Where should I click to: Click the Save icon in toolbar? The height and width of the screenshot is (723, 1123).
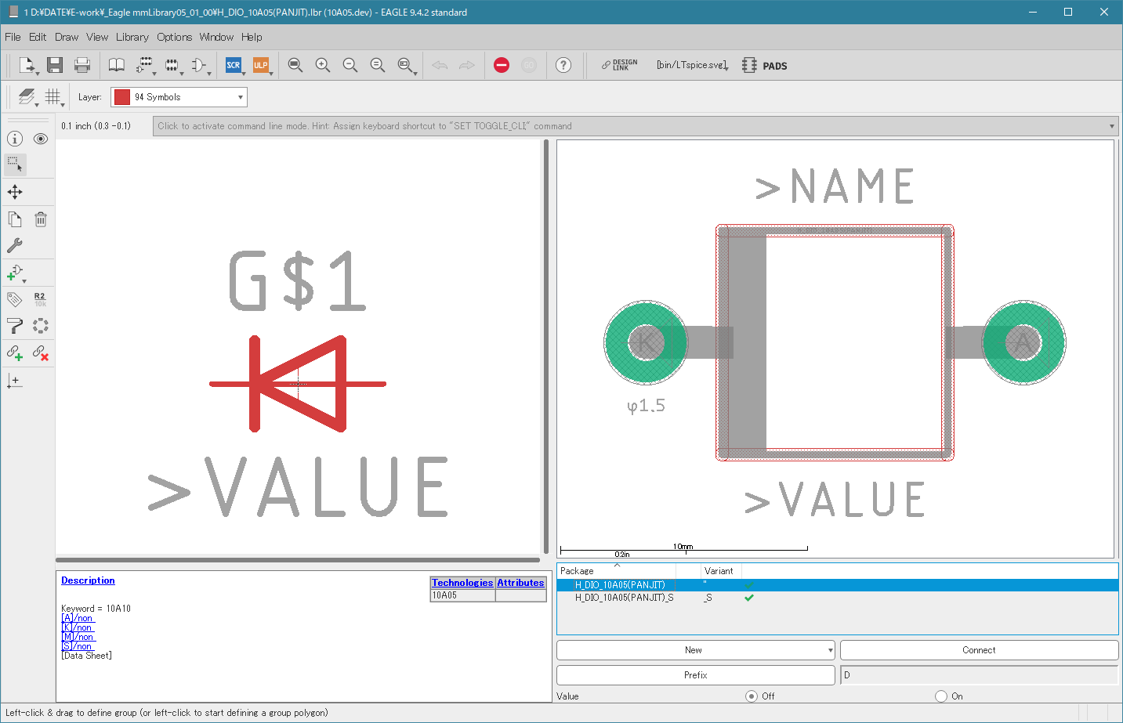54,65
